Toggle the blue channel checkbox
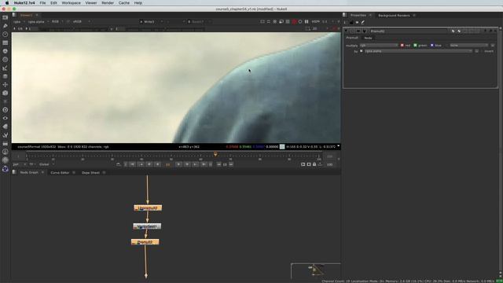Viewport: 503px width, 283px height. (x=431, y=46)
